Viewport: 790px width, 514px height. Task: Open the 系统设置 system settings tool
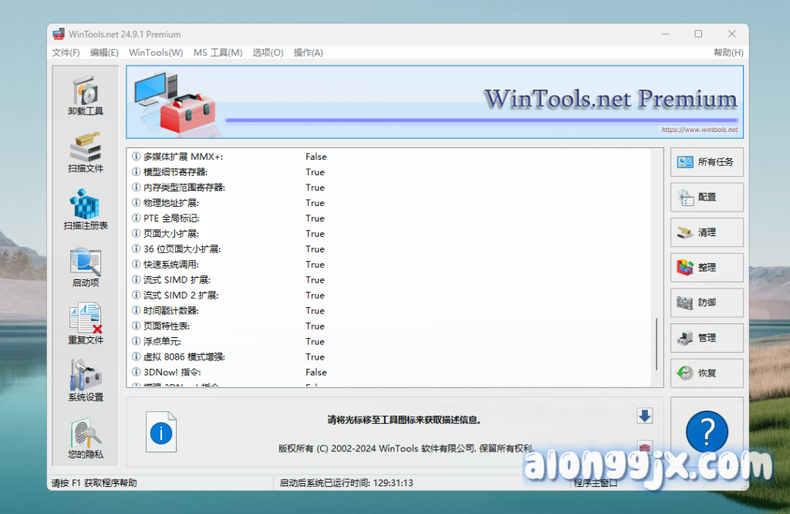(x=85, y=381)
